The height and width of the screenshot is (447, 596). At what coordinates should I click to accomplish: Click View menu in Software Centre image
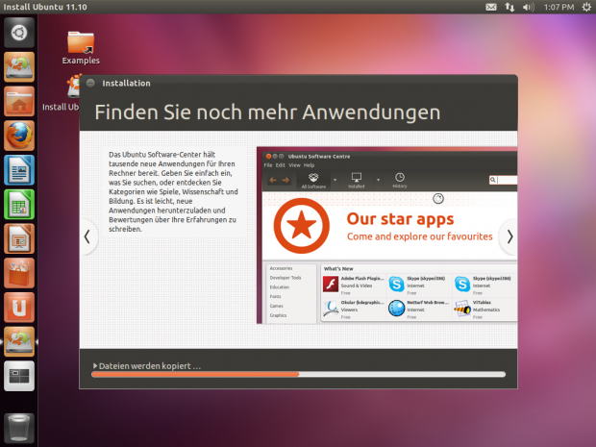pos(294,165)
